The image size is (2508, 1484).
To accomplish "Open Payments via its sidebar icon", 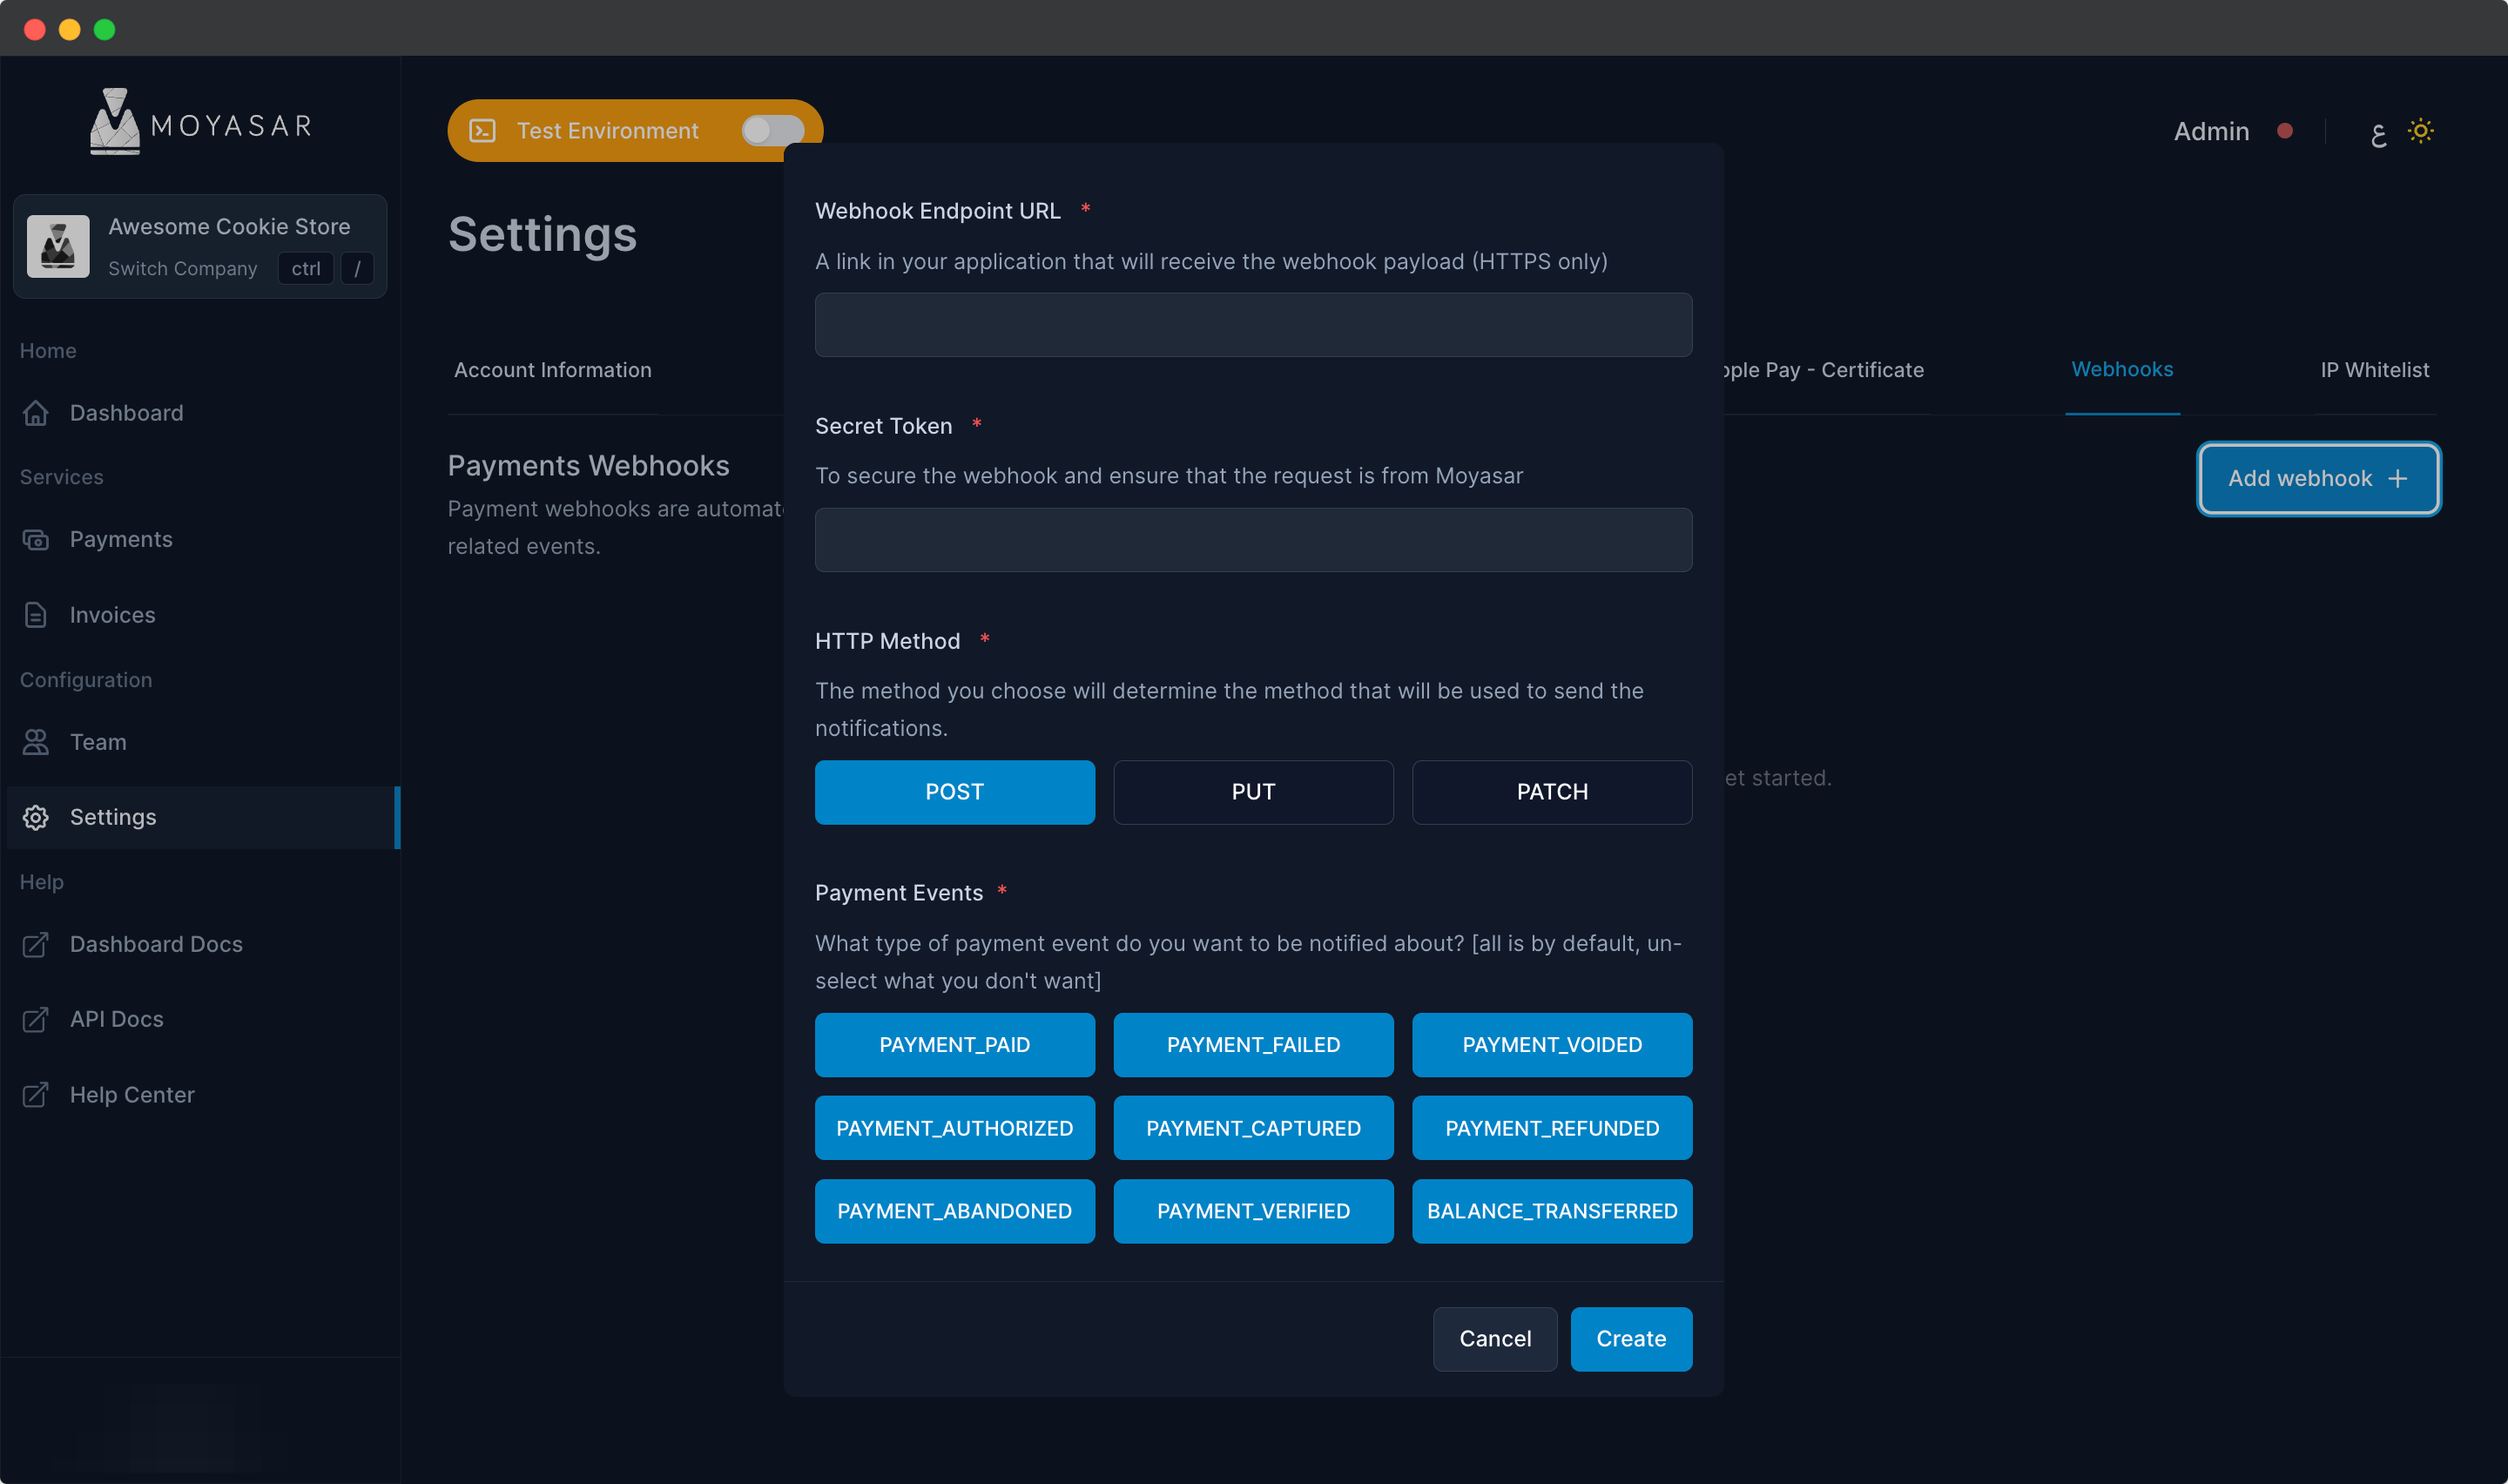I will pyautogui.click(x=36, y=540).
